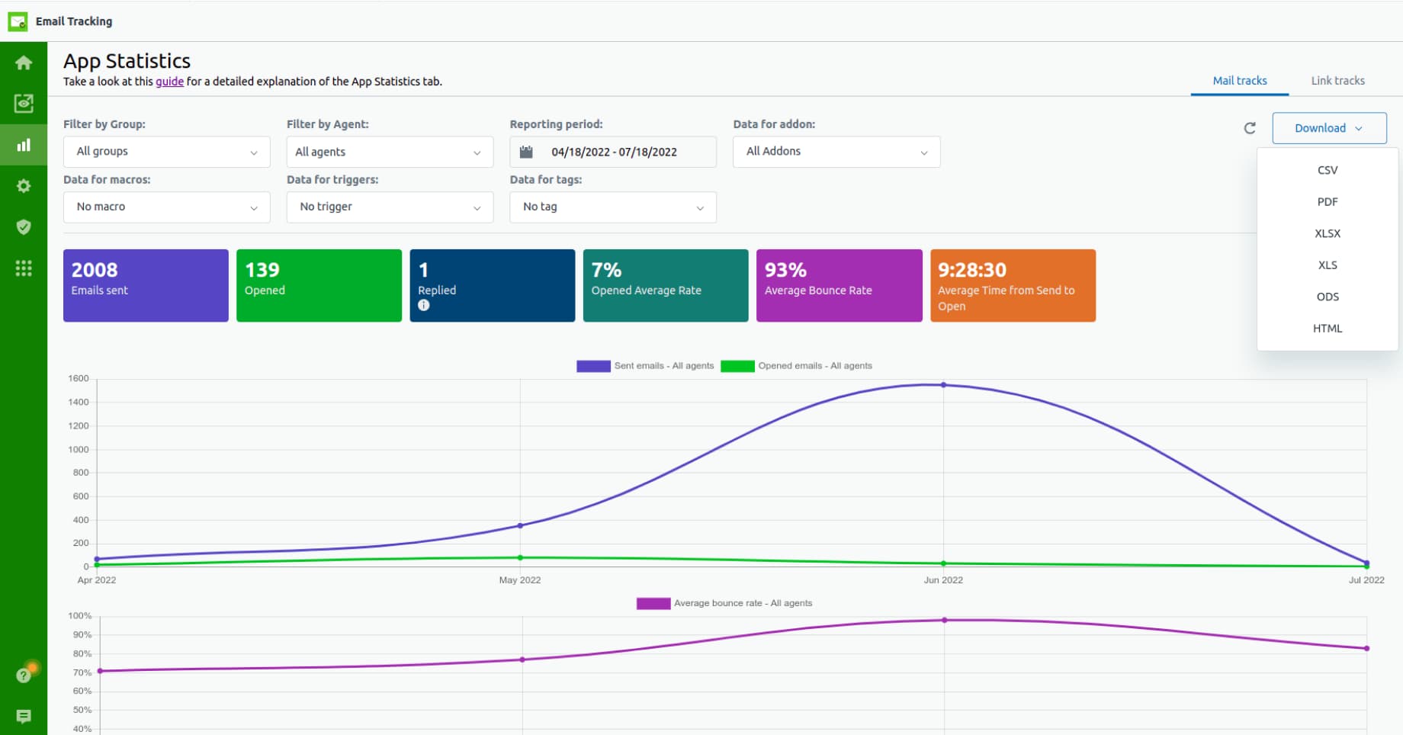Open the Home icon in sidebar
This screenshot has width=1403, height=735.
coord(24,63)
